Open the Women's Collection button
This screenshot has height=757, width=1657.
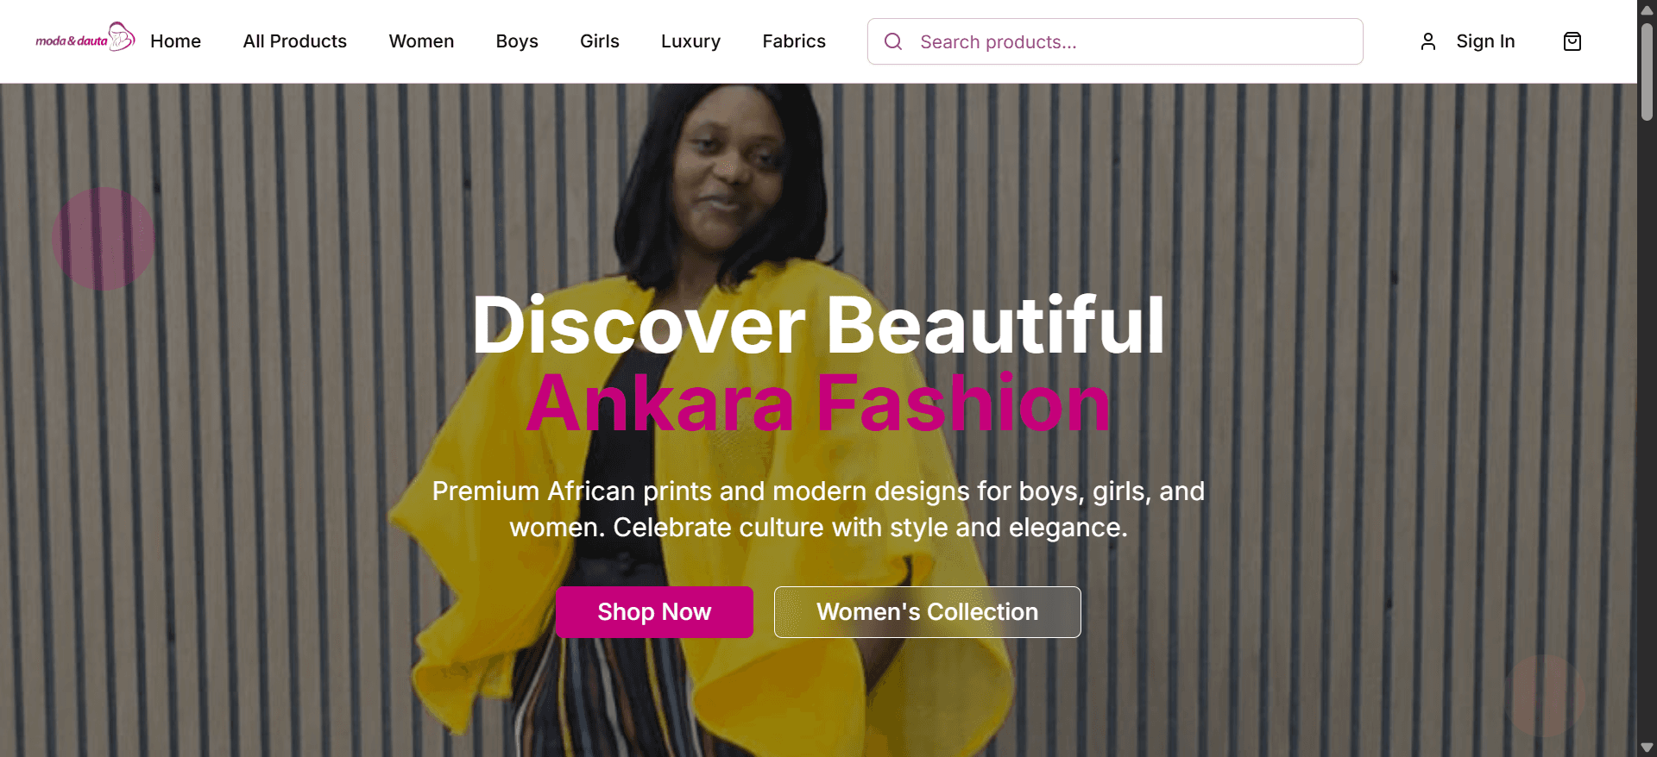[927, 612]
